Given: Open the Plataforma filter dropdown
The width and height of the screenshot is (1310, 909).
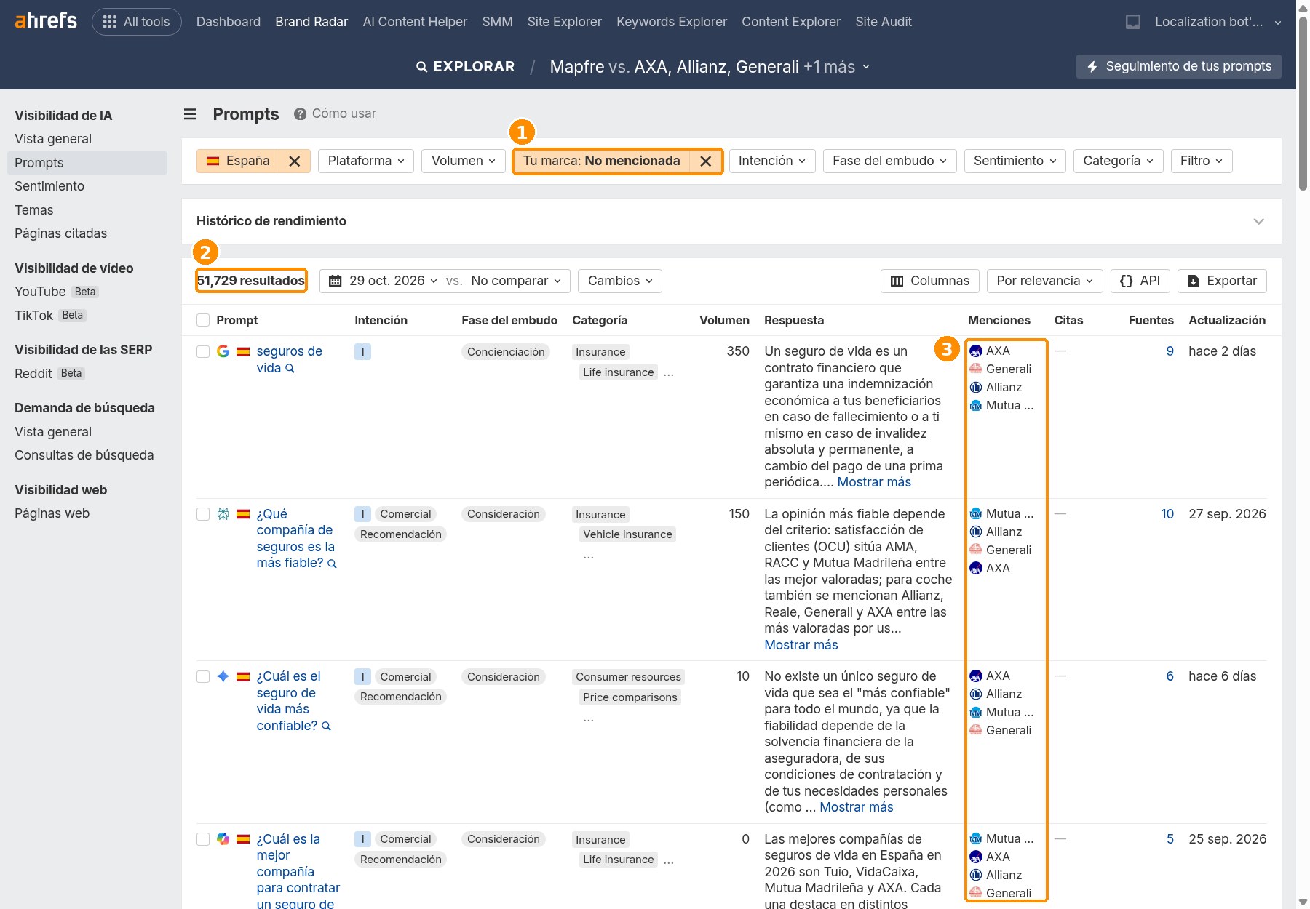Looking at the screenshot, I should click(x=366, y=161).
